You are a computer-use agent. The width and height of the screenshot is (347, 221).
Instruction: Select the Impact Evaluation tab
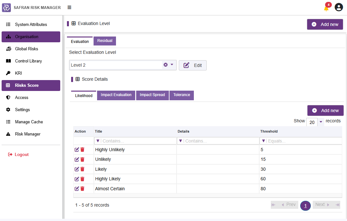point(116,95)
